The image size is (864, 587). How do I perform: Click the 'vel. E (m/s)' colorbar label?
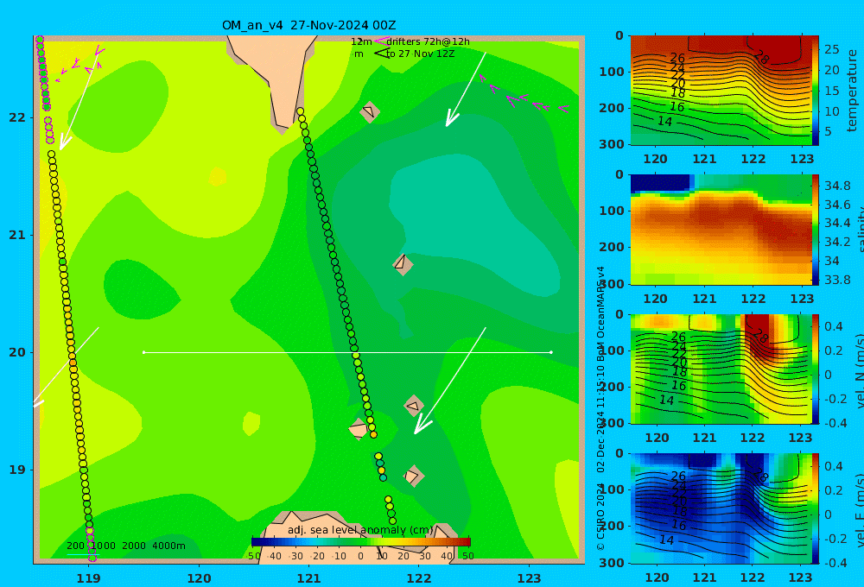coord(859,510)
